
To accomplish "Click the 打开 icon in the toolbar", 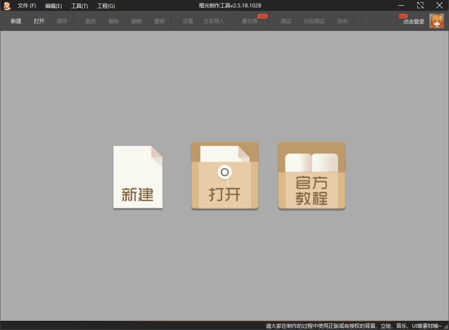I will coord(39,21).
